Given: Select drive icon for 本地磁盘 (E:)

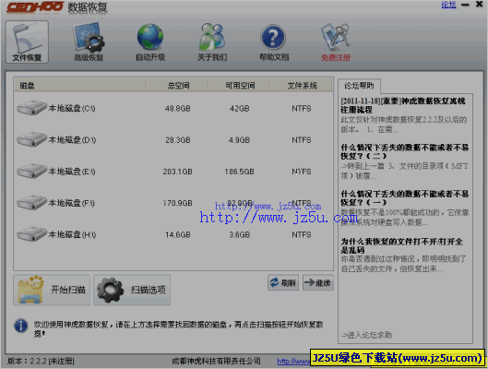Looking at the screenshot, I should coord(31,171).
